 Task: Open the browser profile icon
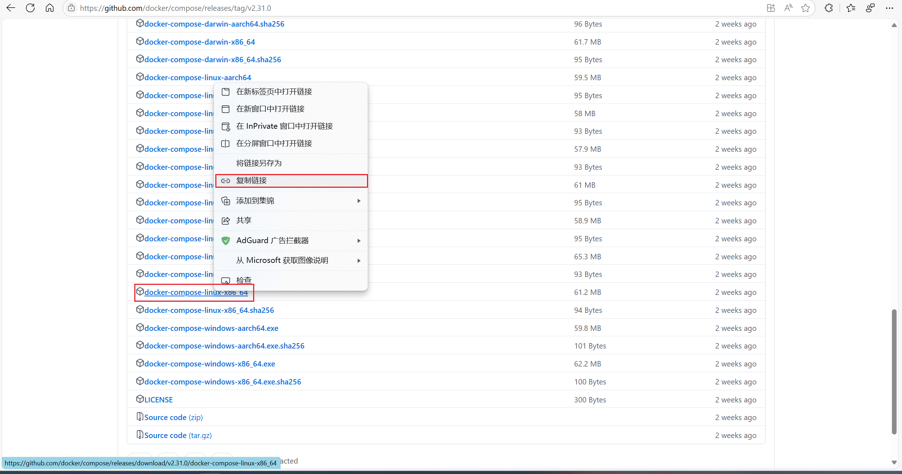870,8
